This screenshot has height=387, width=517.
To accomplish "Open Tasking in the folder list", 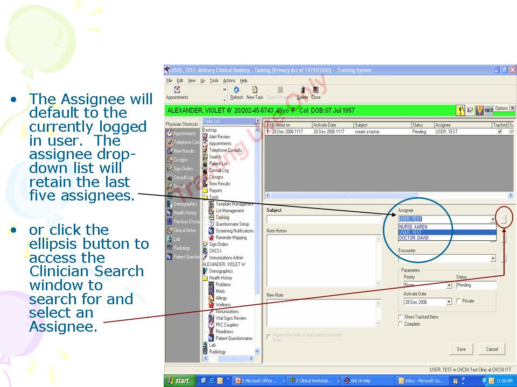I will [222, 218].
